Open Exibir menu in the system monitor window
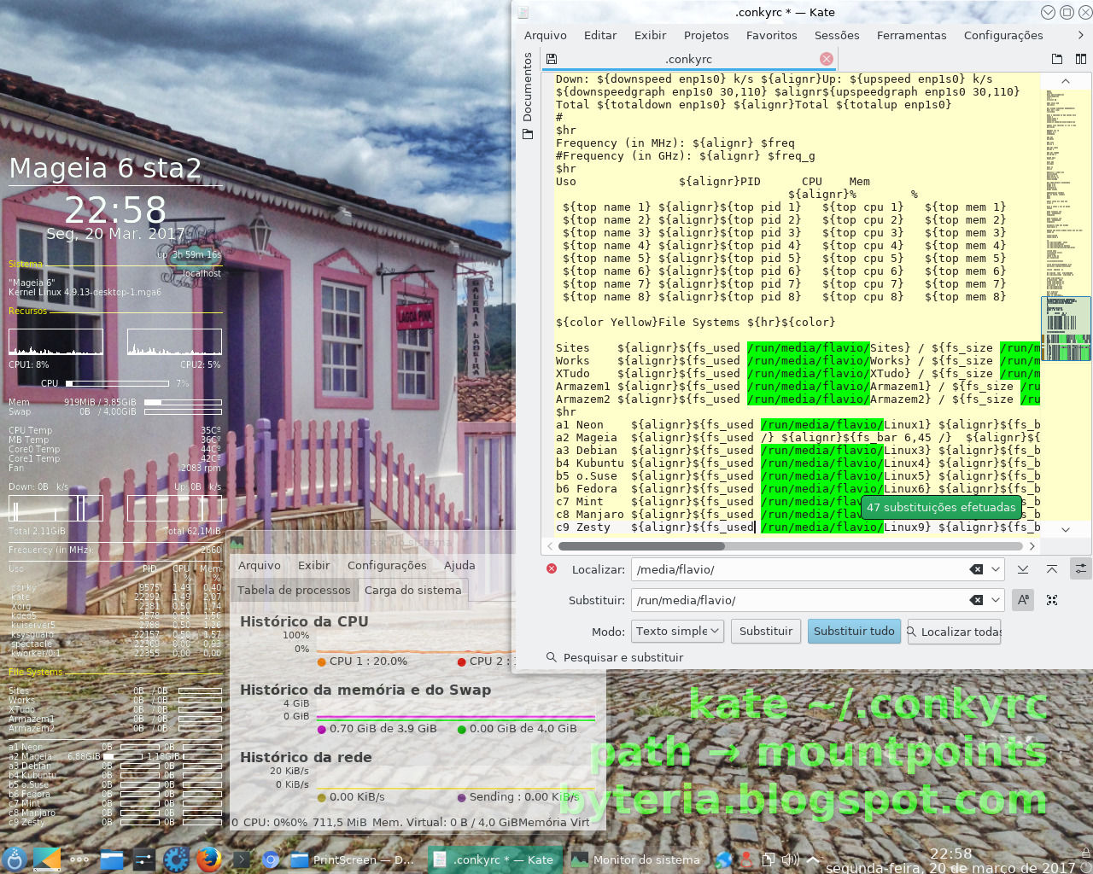1093x874 pixels. [x=313, y=565]
